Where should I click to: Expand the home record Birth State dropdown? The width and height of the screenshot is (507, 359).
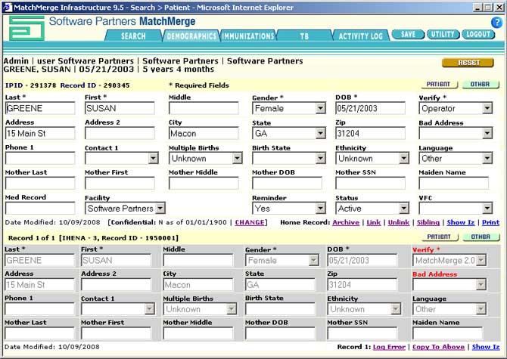(320, 158)
